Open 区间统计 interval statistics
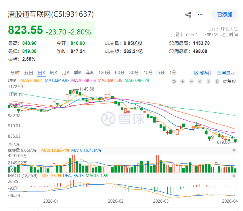The image size is (243, 211). point(203,73)
